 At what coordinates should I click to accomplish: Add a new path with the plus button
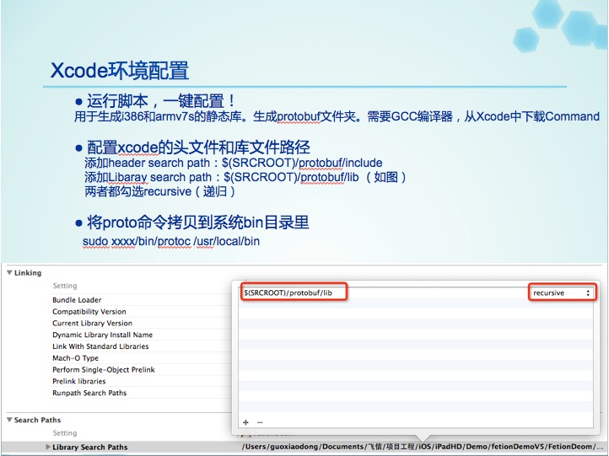(245, 422)
